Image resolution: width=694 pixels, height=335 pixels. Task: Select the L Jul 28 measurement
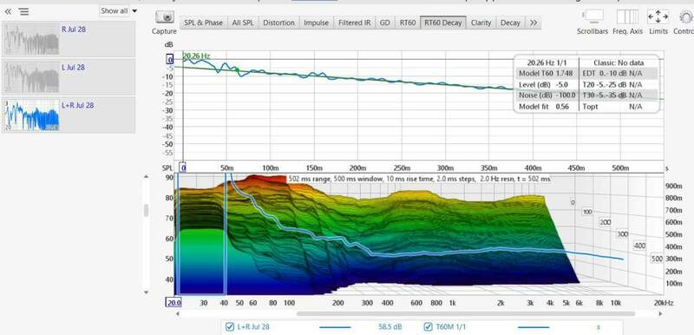pos(69,76)
